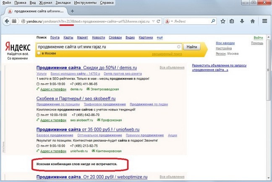Reload the page with the refresh icon
Image resolution: width=272 pixels, height=182 pixels.
[158, 21]
